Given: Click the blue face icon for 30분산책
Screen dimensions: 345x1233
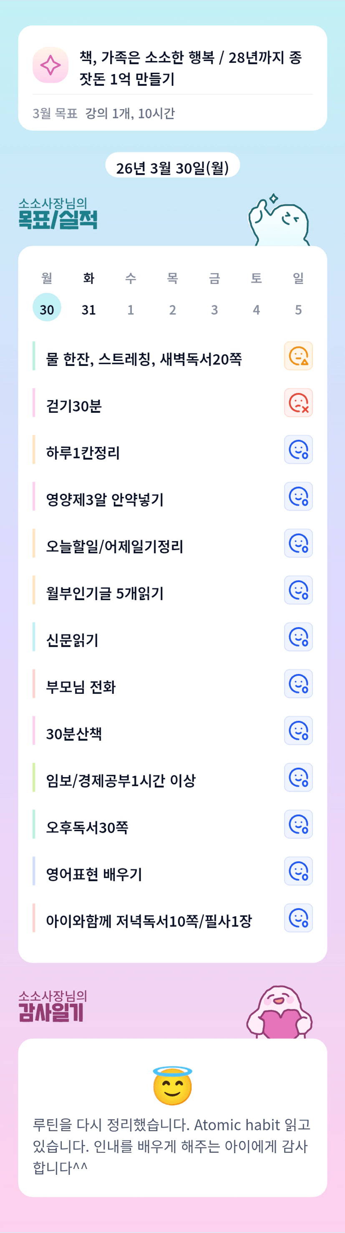Looking at the screenshot, I should [x=298, y=730].
